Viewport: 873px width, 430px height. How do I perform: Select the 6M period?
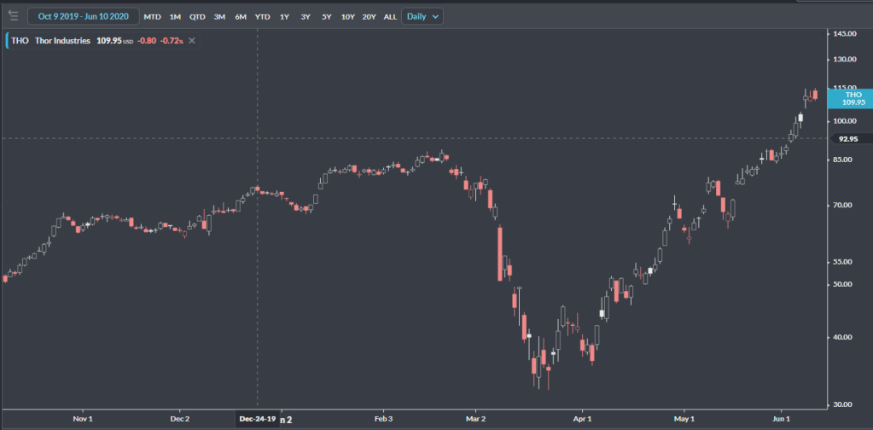pos(241,16)
